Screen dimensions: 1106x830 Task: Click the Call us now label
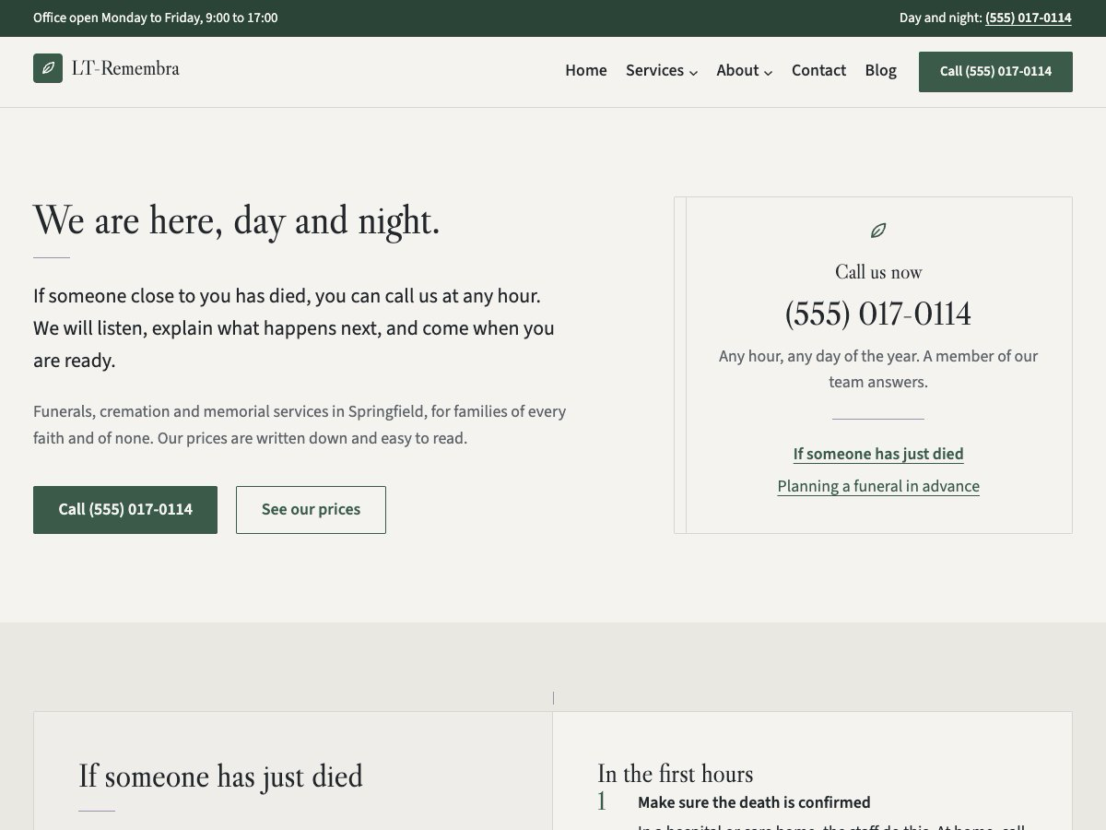[878, 272]
